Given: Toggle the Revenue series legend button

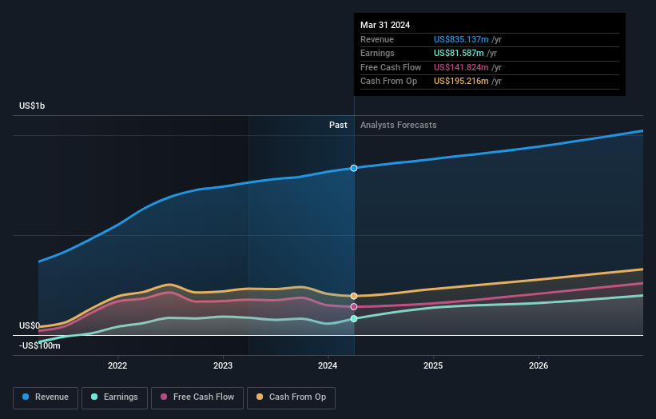Looking at the screenshot, I should point(46,397).
